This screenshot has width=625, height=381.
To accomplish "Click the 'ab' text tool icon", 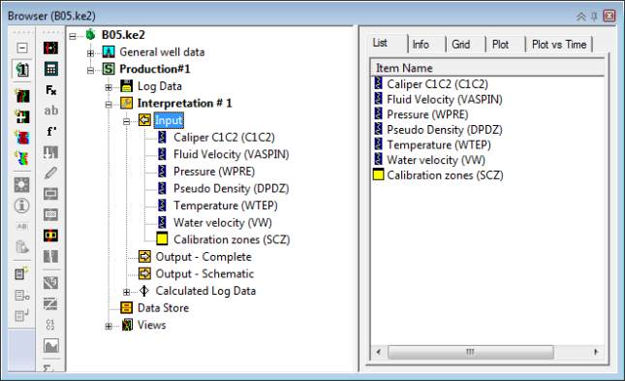I will (x=51, y=111).
